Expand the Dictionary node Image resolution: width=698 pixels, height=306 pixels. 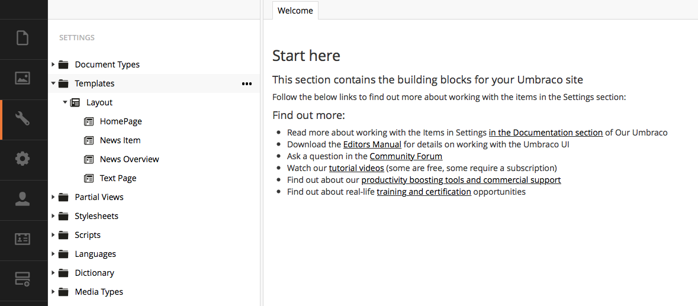click(x=53, y=273)
